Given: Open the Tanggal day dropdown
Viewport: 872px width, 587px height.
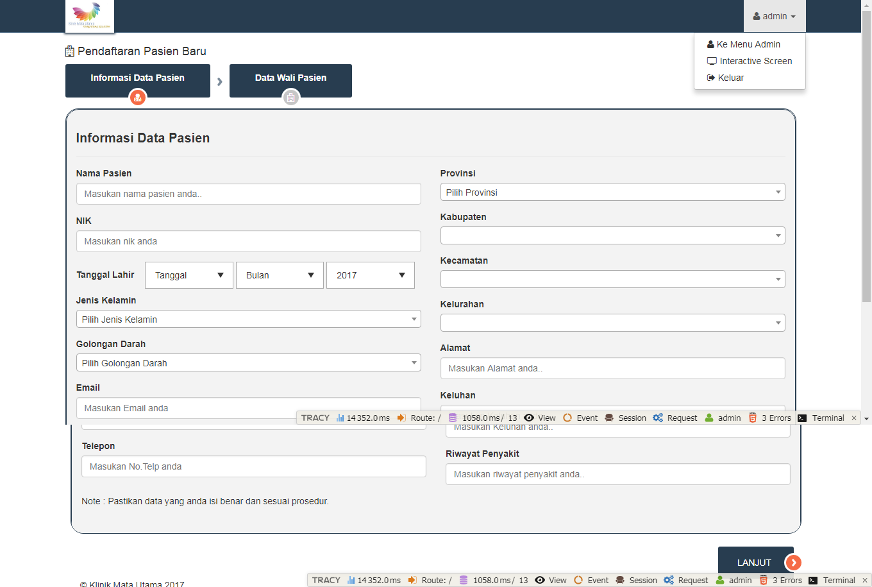Looking at the screenshot, I should [x=189, y=275].
